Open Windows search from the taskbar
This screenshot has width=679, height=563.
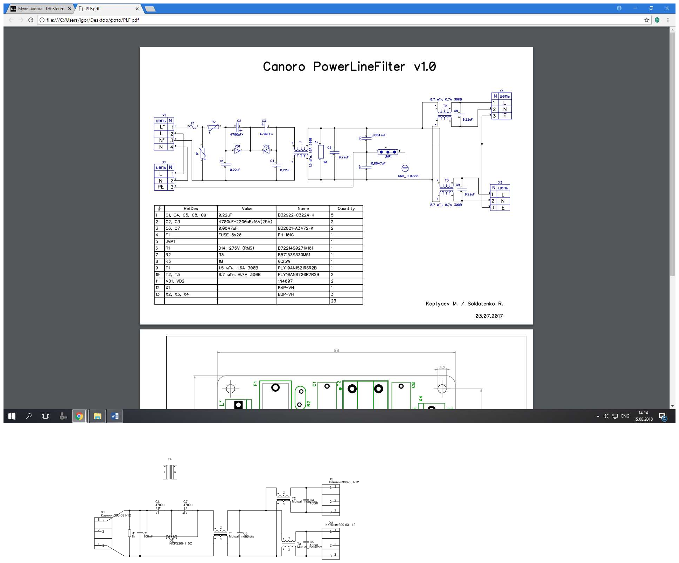pos(29,416)
